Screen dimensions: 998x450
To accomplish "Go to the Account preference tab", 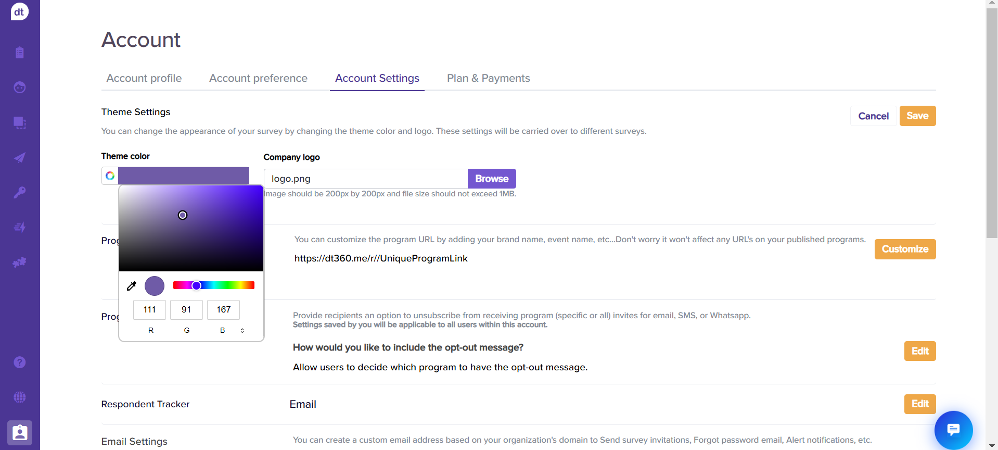I will tap(258, 78).
